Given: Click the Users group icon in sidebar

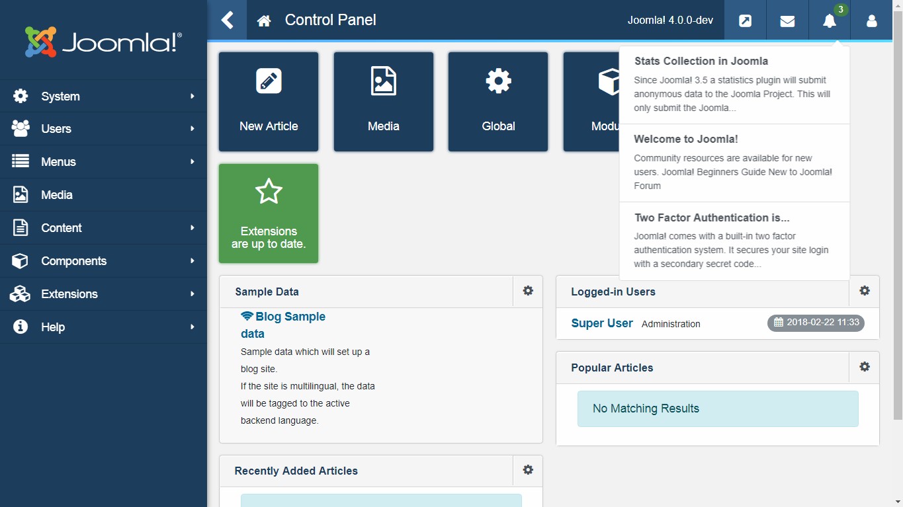Looking at the screenshot, I should pos(21,128).
